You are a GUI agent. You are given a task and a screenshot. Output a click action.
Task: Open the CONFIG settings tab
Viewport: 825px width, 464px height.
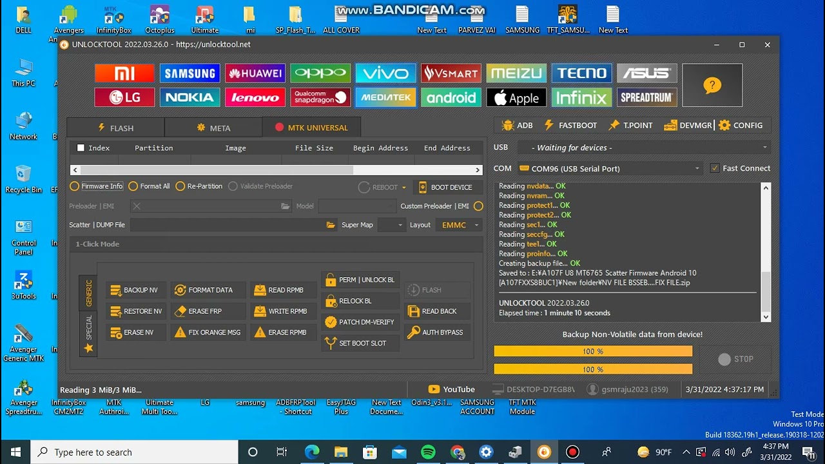pyautogui.click(x=740, y=125)
